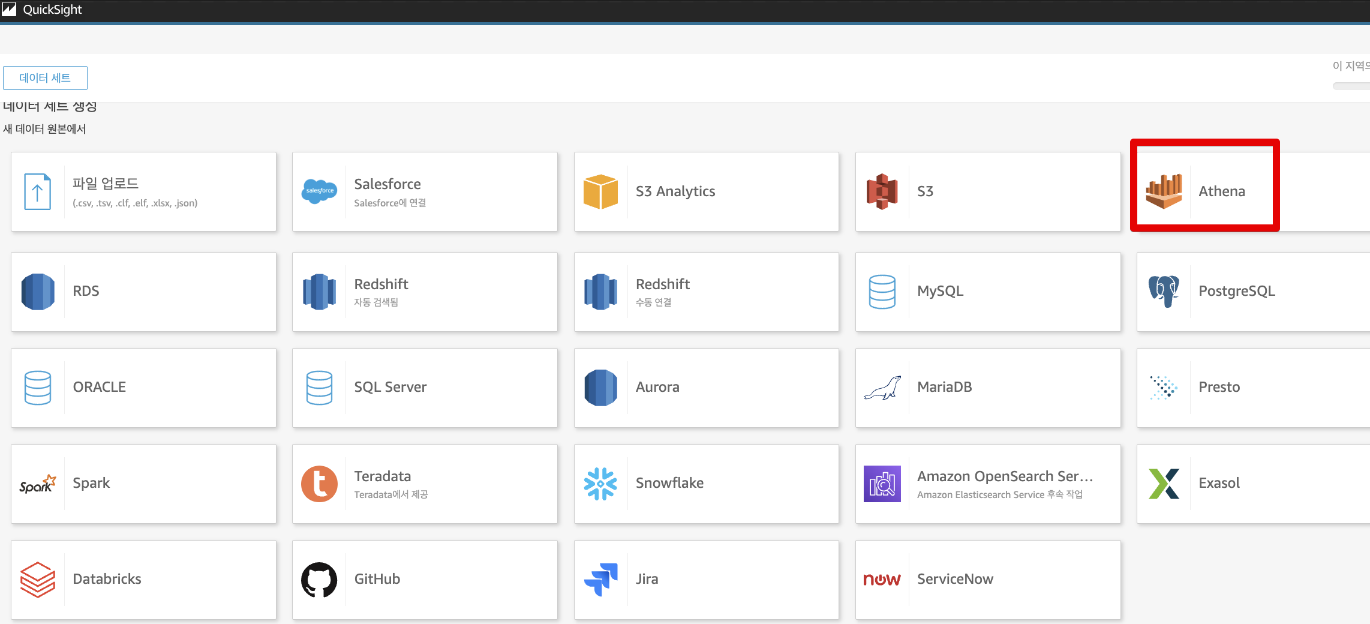Viewport: 1370px width, 624px height.
Task: Click the '새 데이터 원본에서' heading
Action: [44, 129]
